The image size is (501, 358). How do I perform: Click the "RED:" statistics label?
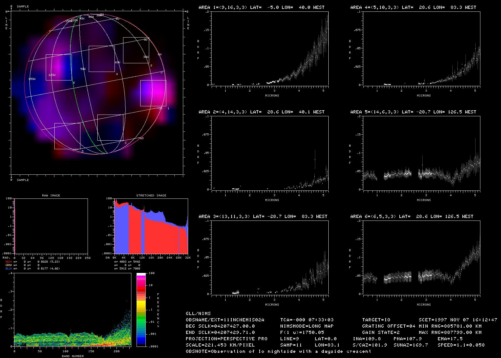point(9,262)
